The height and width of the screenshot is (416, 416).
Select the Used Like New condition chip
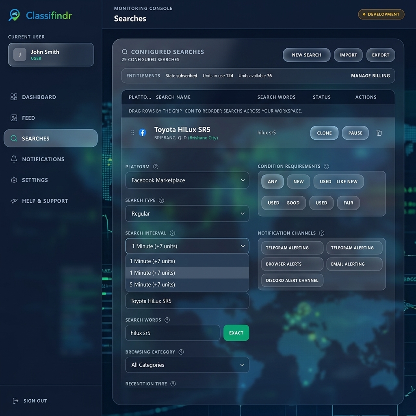[x=338, y=182]
